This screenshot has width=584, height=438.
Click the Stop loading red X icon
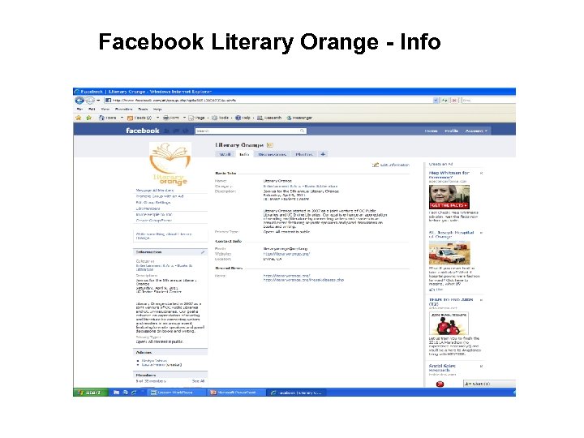coord(454,101)
